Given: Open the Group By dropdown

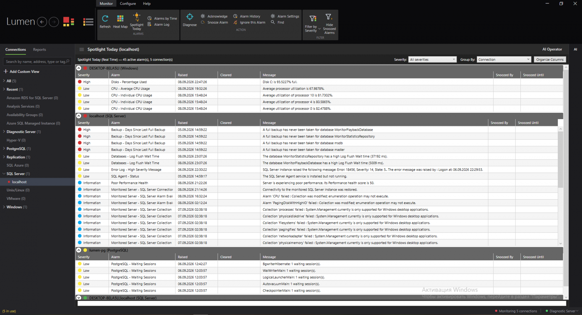Looking at the screenshot, I should pyautogui.click(x=504, y=60).
